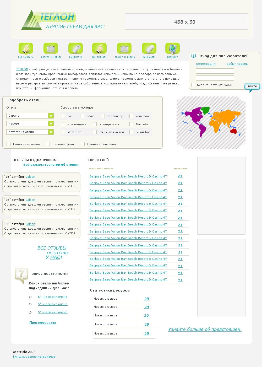Select the last 5* и всё включено radio
Image resolution: width=262 pixels, height=367 pixels.
point(30,312)
